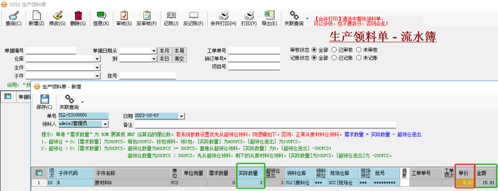Click the 子件名称 column header
The width and height of the screenshot is (498, 191).
tap(132, 173)
